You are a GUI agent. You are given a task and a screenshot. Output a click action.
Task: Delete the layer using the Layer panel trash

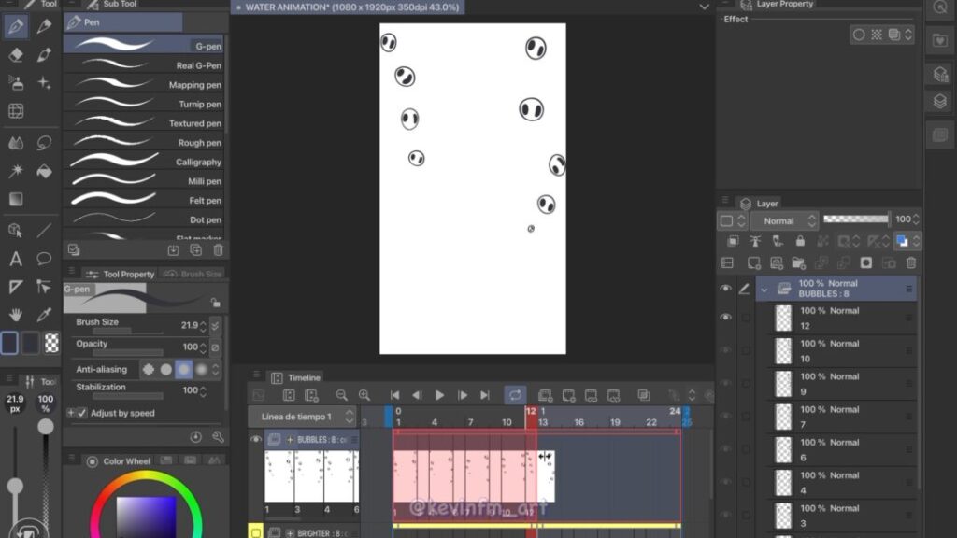[911, 262]
